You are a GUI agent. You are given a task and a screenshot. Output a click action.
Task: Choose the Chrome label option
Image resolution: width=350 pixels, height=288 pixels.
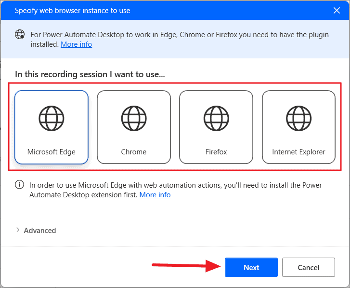coord(134,152)
